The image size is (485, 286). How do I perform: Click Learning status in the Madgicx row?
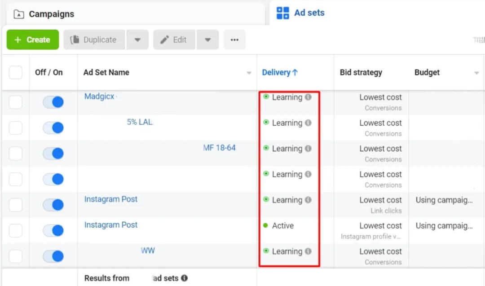point(287,97)
